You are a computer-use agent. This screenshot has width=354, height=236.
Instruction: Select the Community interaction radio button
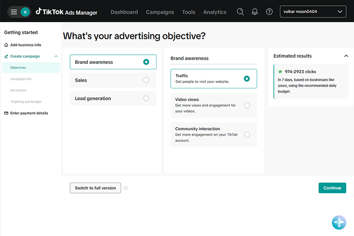coord(247,134)
